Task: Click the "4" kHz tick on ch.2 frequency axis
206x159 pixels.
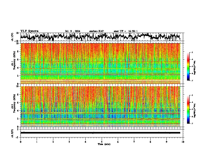Action: pyautogui.click(x=18, y=111)
